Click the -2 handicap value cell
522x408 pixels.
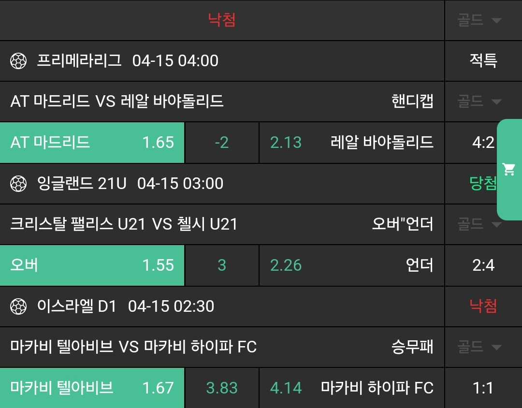point(222,143)
